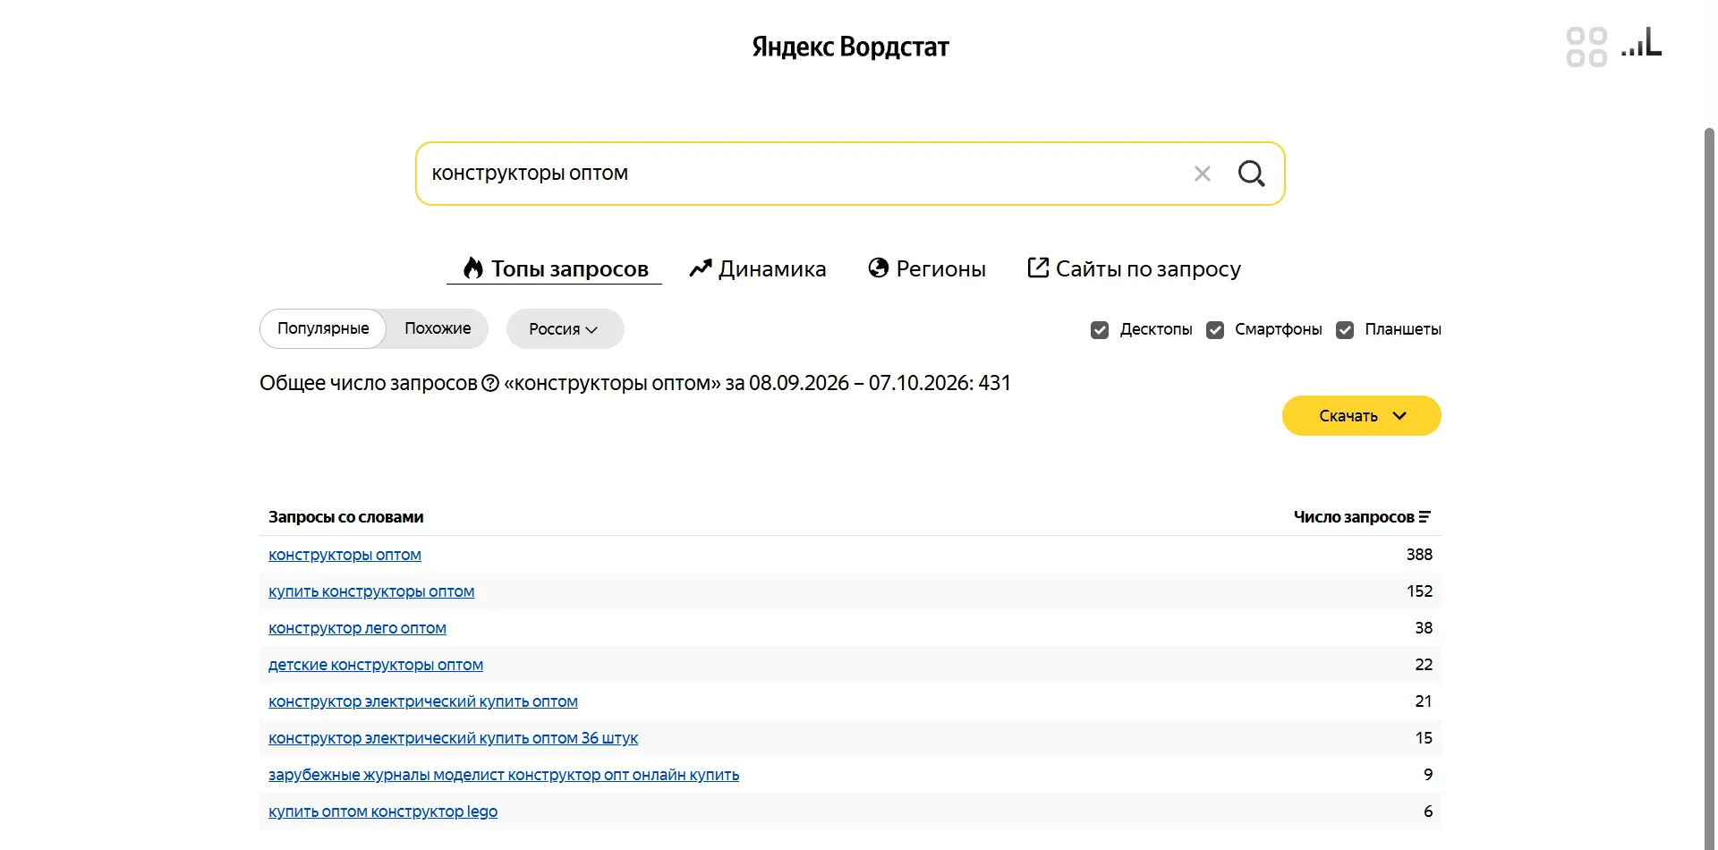
Task: Switch to the Регионы tab
Action: 927,268
